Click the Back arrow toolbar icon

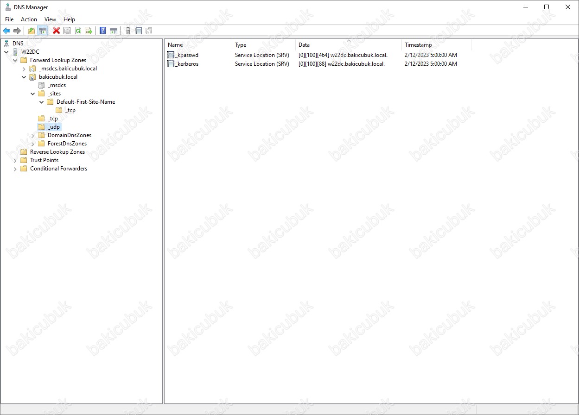point(6,31)
